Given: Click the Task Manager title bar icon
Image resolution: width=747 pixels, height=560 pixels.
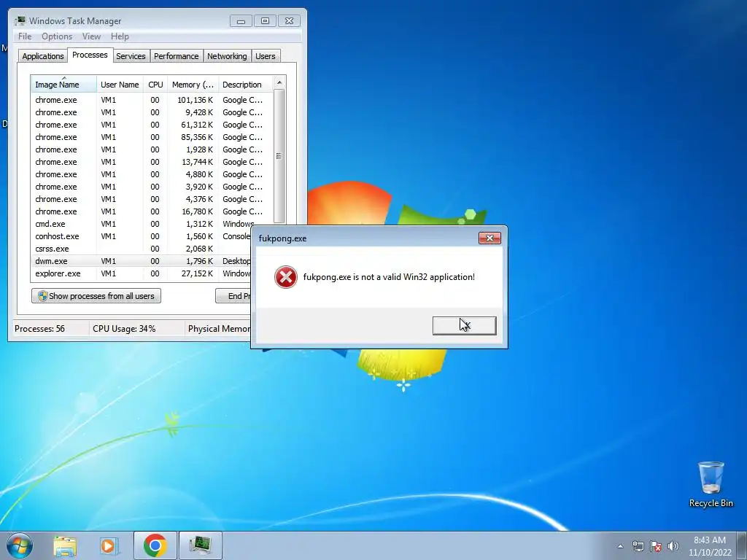Looking at the screenshot, I should [x=20, y=21].
